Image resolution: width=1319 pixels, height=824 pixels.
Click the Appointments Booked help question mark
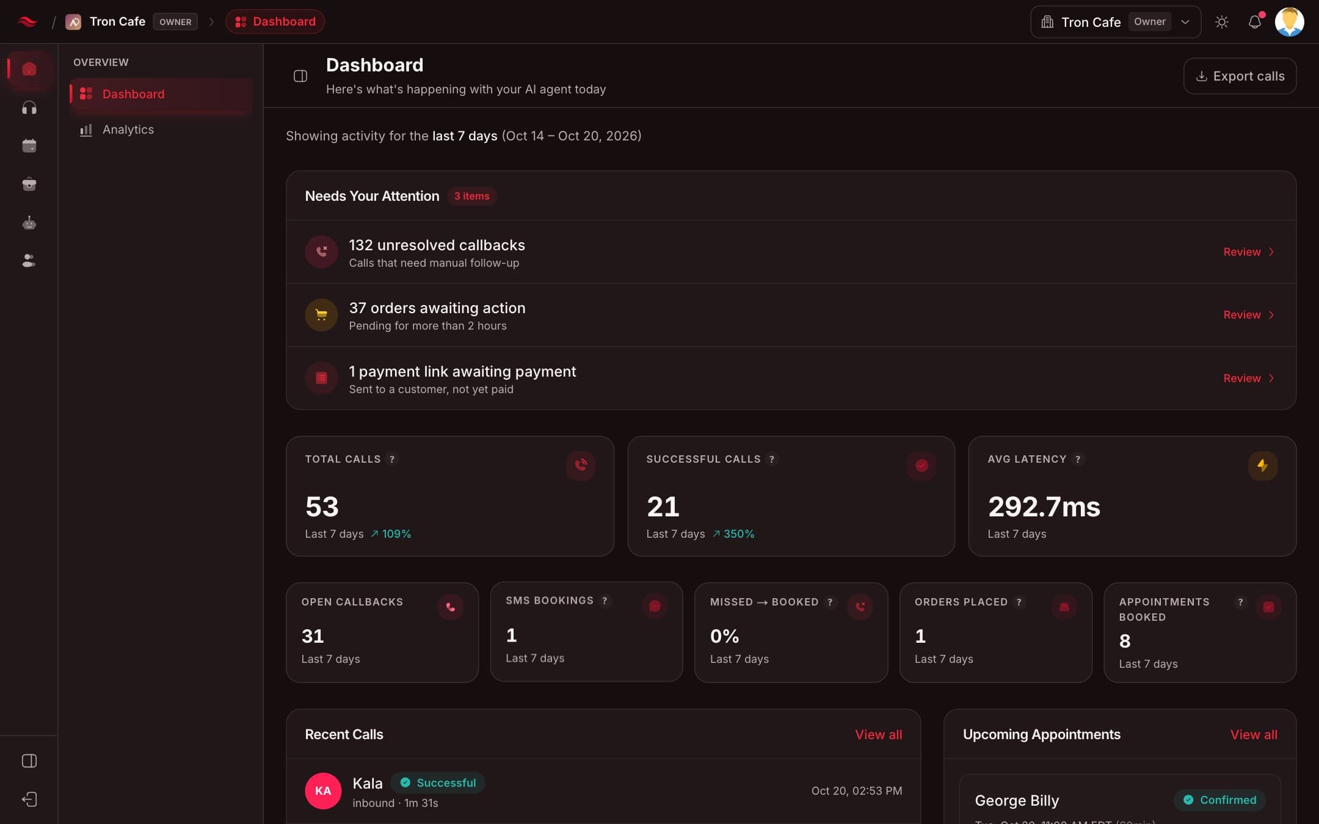pyautogui.click(x=1240, y=602)
